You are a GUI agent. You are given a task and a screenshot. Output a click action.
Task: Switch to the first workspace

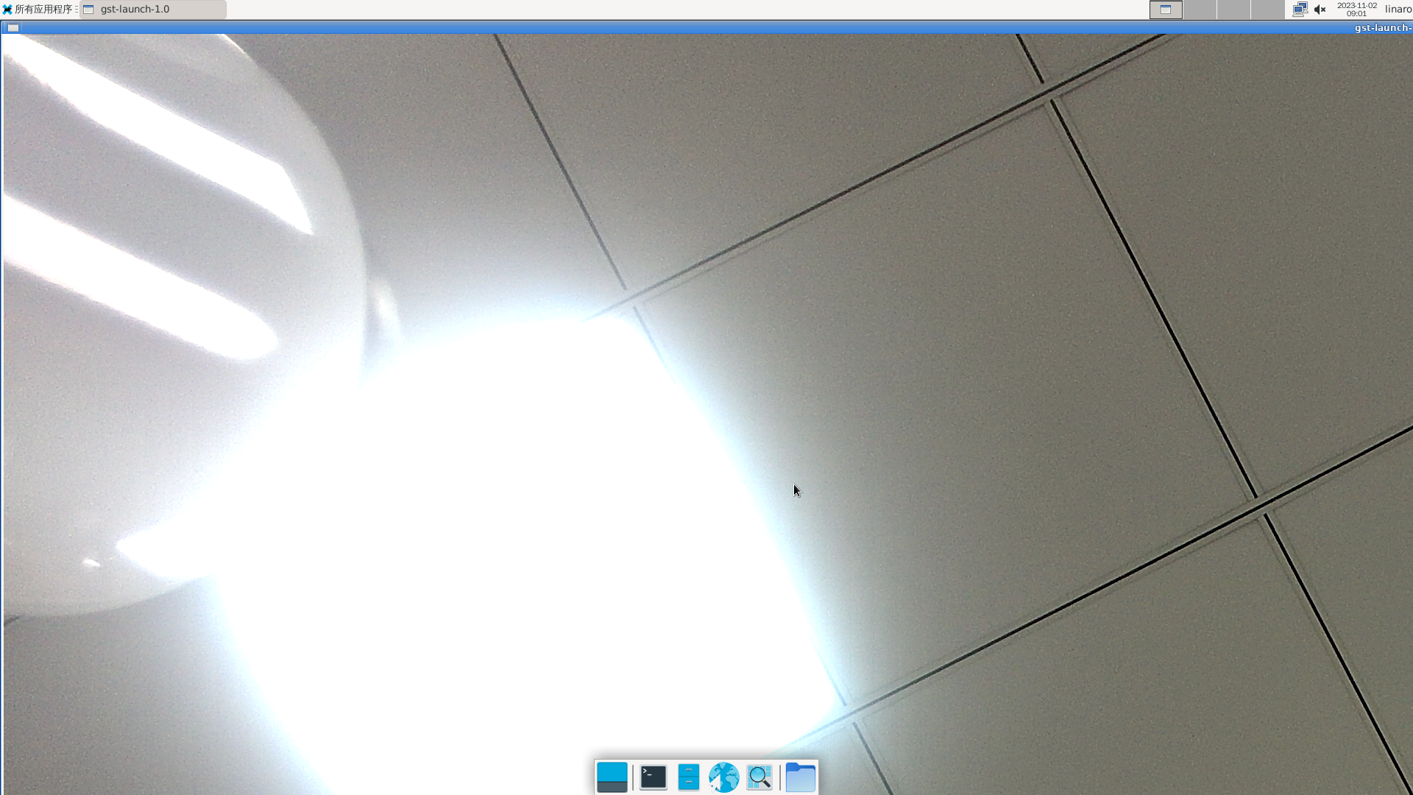pos(1166,10)
